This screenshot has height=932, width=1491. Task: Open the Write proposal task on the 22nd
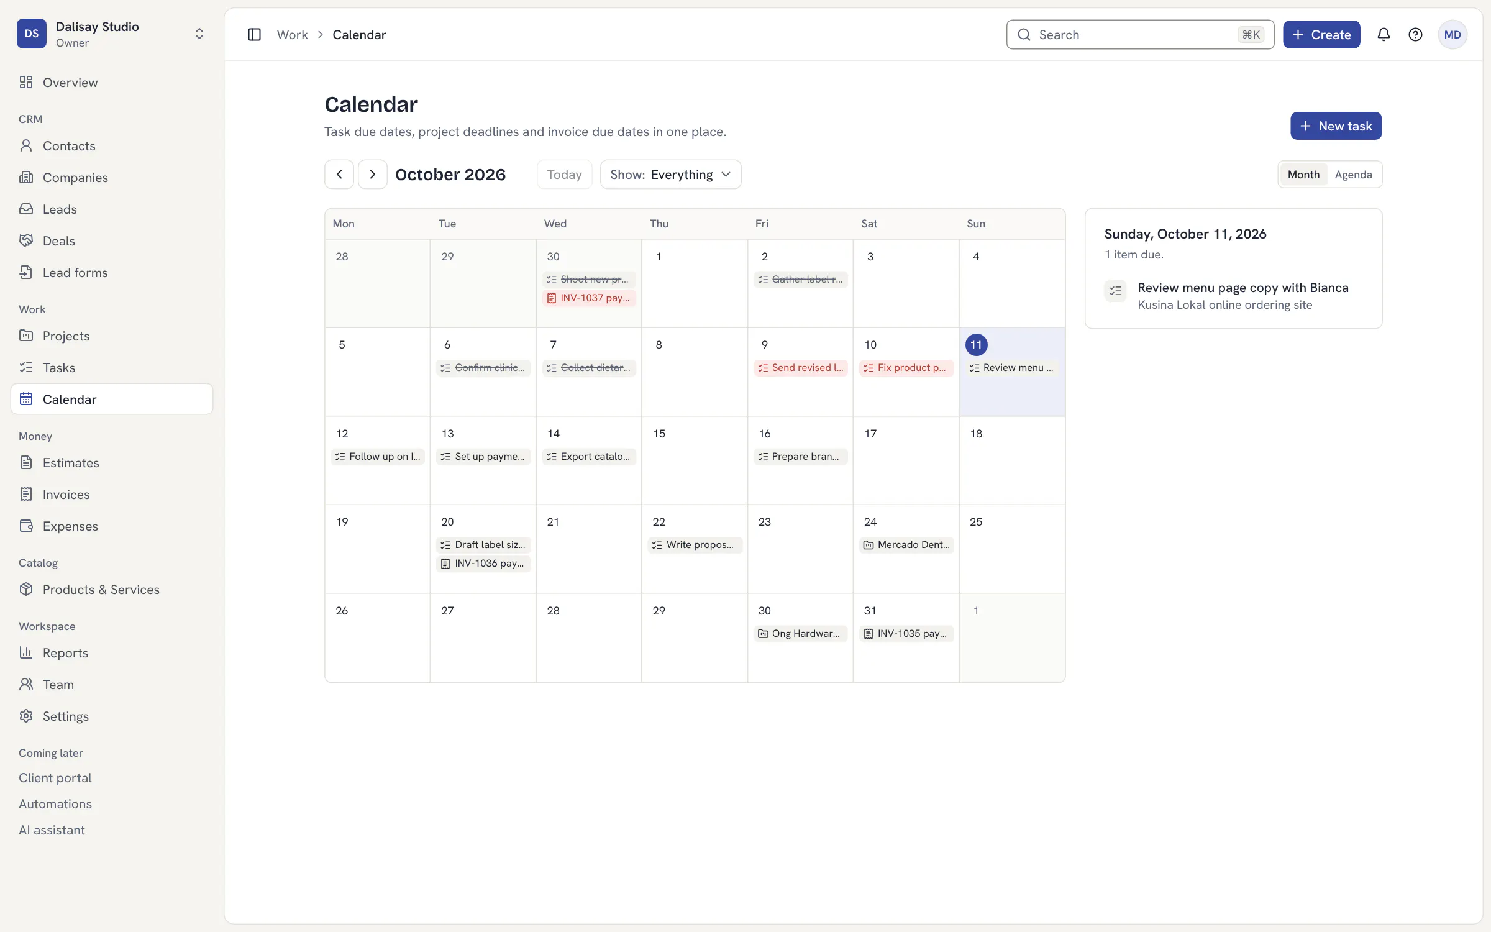[x=695, y=545]
